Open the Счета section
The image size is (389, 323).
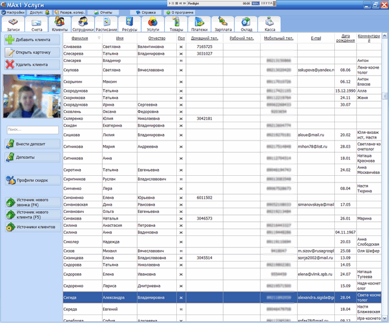pyautogui.click(x=36, y=24)
